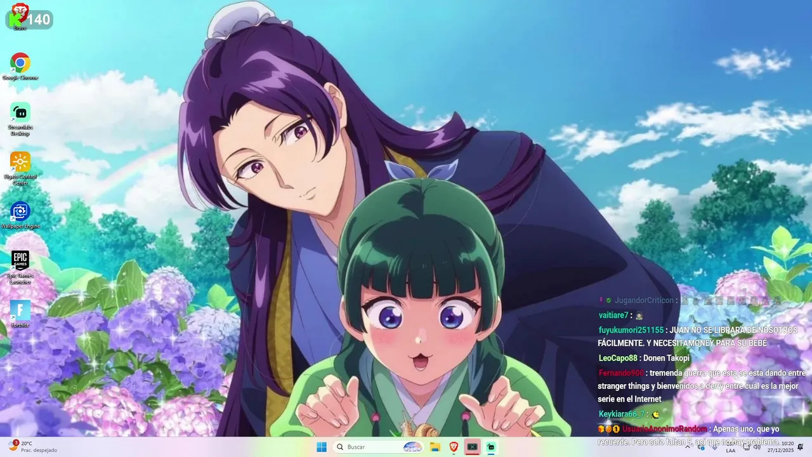Open the weather widget showing 20°C
This screenshot has width=812, height=457.
tap(33, 447)
